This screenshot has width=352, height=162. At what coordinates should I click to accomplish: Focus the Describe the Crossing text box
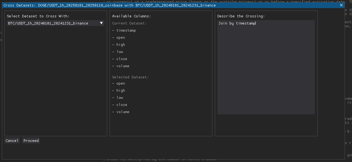[266, 67]
